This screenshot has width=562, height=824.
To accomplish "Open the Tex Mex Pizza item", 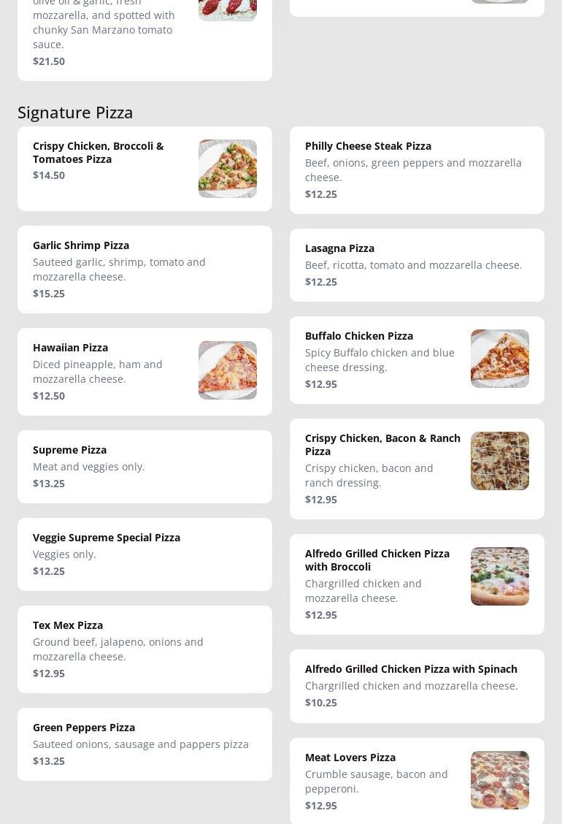I will (68, 625).
